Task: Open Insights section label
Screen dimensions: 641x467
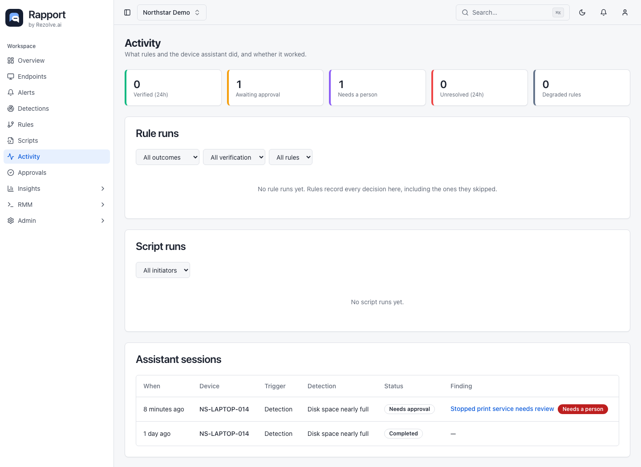Action: [29, 189]
